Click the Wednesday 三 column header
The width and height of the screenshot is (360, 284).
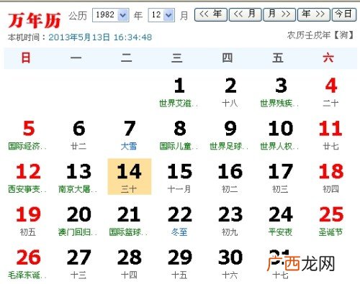[177, 58]
